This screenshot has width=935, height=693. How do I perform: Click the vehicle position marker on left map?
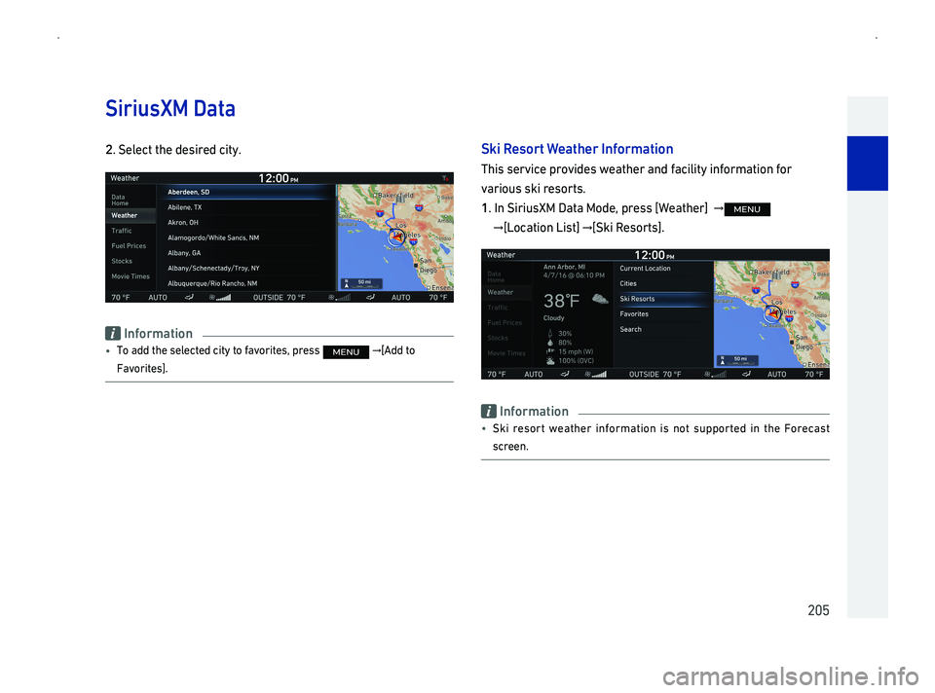coord(396,237)
